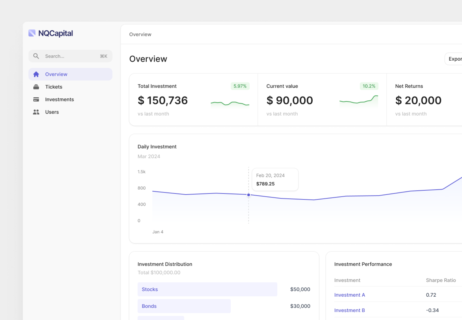
Task: Click the Export button
Action: click(x=454, y=59)
